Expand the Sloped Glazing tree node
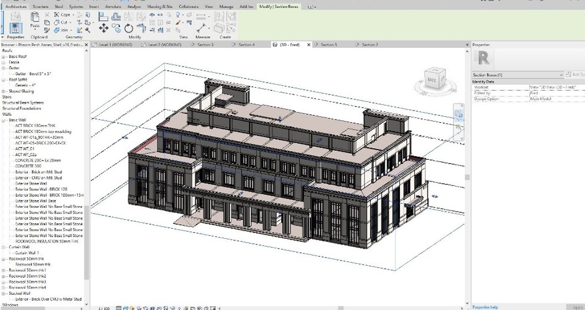 (x=4, y=91)
